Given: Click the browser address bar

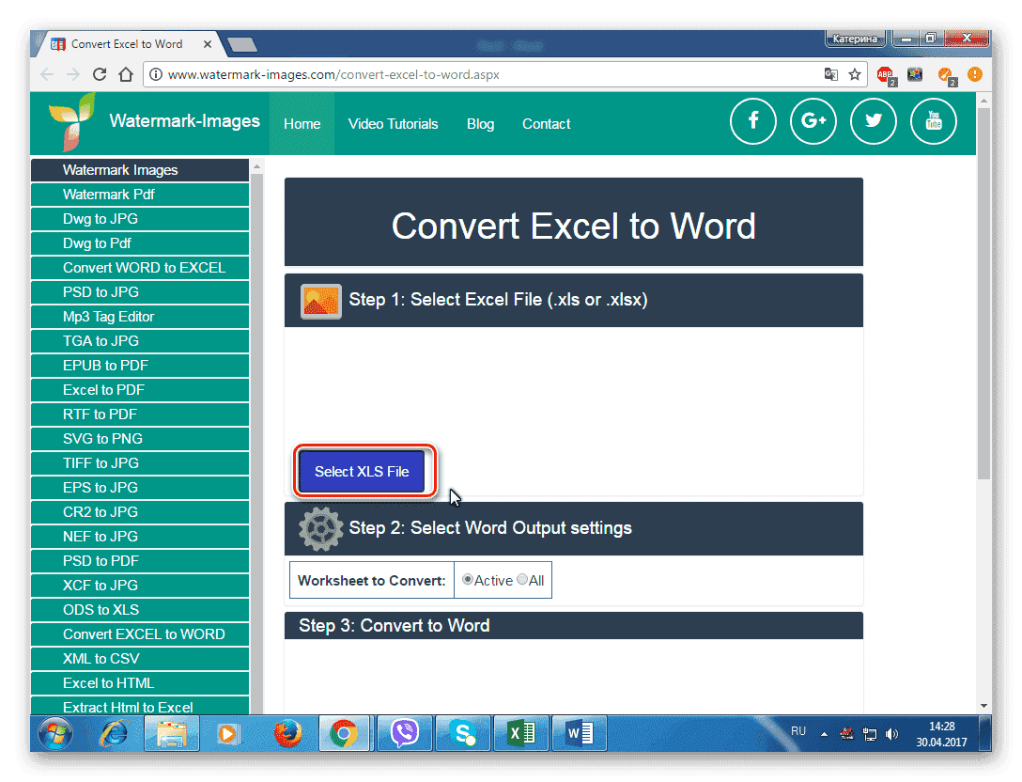Looking at the screenshot, I should pyautogui.click(x=470, y=74).
